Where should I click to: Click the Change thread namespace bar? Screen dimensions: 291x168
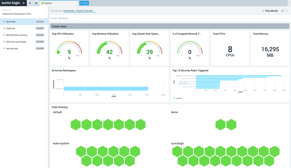pos(239,76)
